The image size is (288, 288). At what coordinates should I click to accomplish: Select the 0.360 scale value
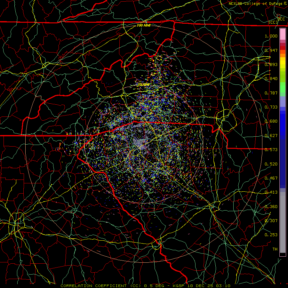click(x=271, y=207)
